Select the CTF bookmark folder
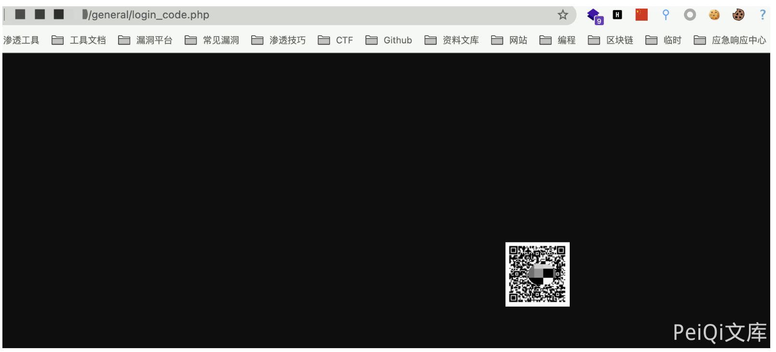 coord(336,40)
